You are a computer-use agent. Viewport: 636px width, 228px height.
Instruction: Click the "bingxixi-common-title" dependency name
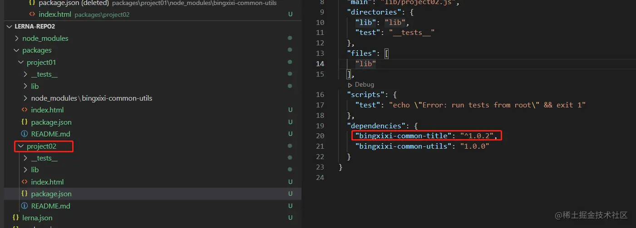tap(404, 136)
